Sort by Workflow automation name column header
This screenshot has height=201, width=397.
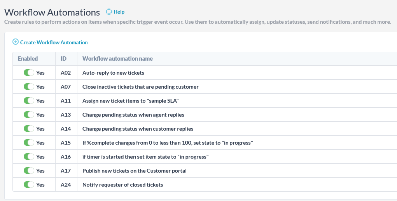click(117, 59)
